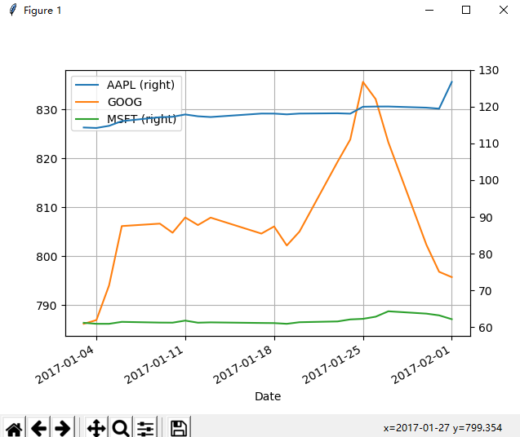Image resolution: width=520 pixels, height=437 pixels.
Task: Click the 120 right y-axis tick label
Action: (x=488, y=107)
